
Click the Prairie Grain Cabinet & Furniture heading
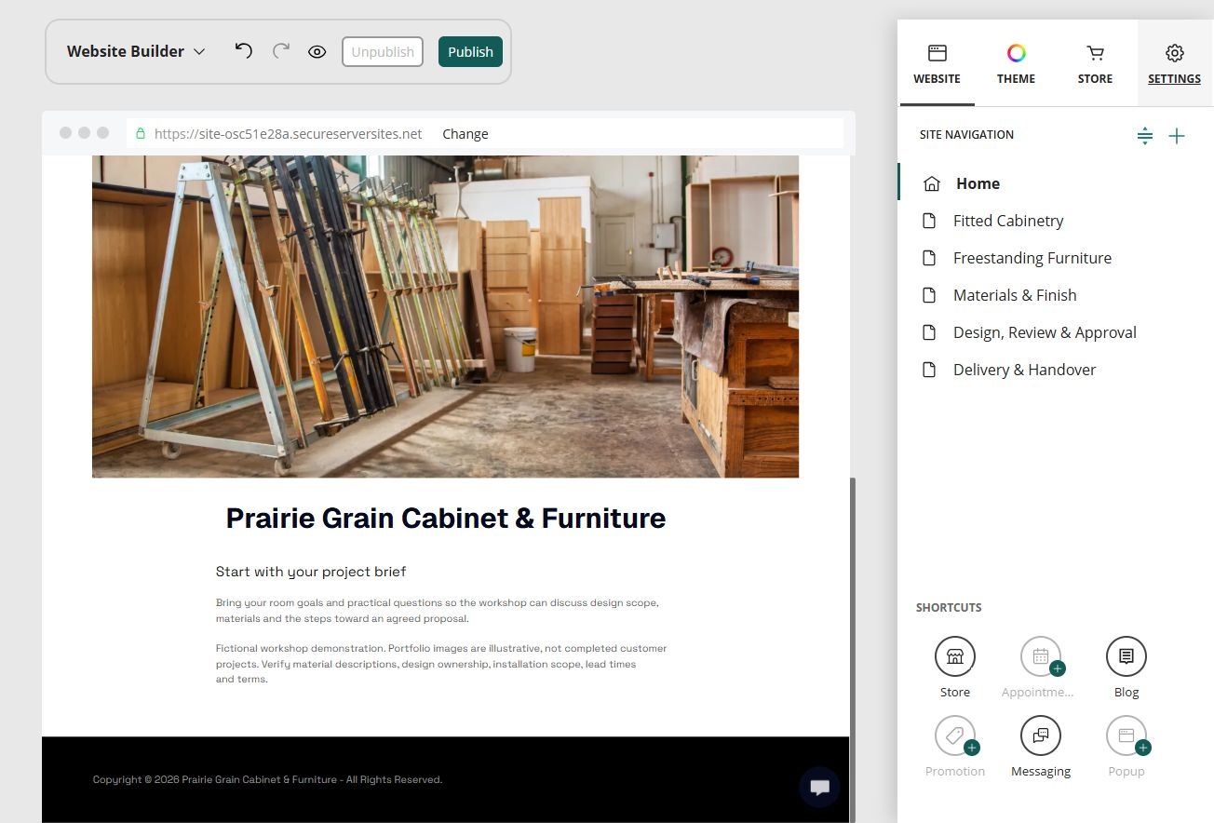(x=446, y=518)
